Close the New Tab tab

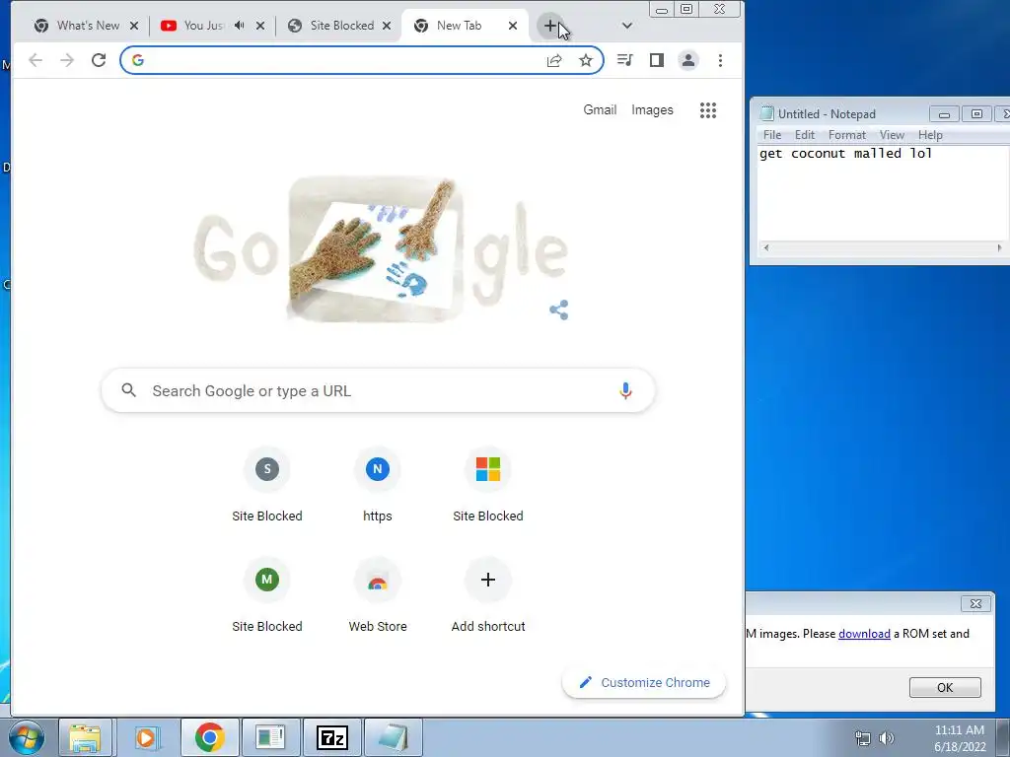pyautogui.click(x=513, y=26)
